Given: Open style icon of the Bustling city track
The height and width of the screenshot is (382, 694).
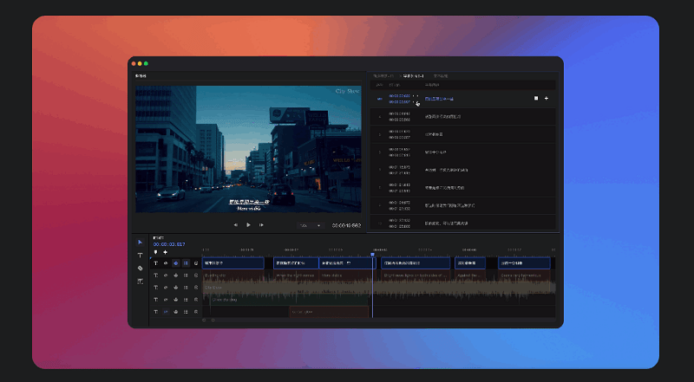Looking at the screenshot, I should [x=176, y=275].
